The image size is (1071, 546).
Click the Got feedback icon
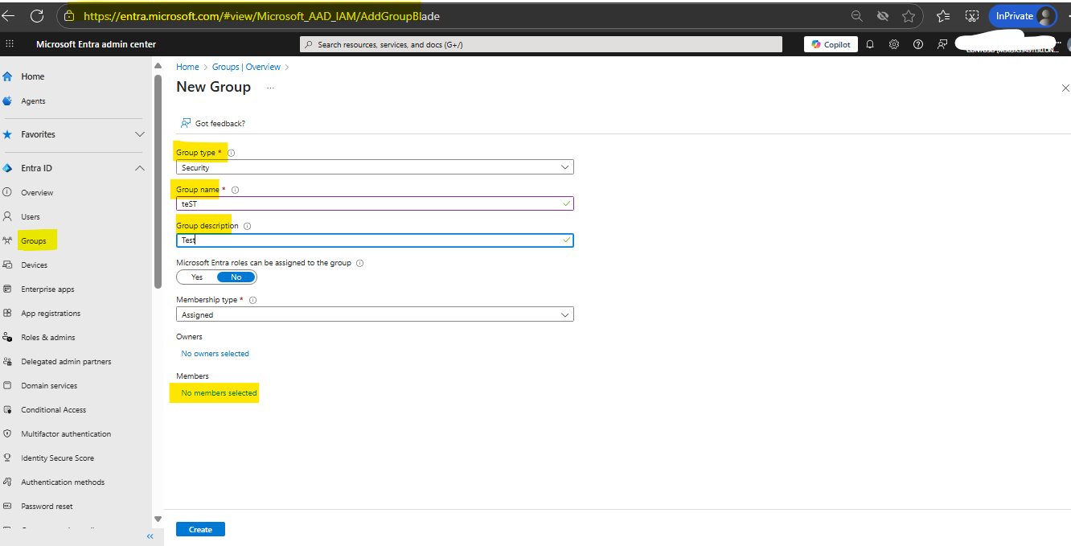(x=186, y=123)
